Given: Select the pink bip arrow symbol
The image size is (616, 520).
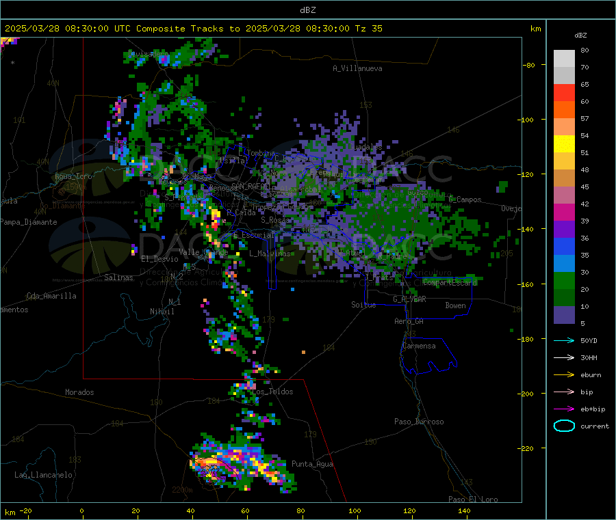Looking at the screenshot, I should [564, 392].
